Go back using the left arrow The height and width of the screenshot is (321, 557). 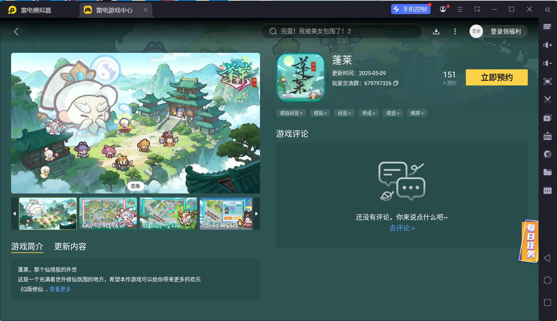click(x=16, y=32)
